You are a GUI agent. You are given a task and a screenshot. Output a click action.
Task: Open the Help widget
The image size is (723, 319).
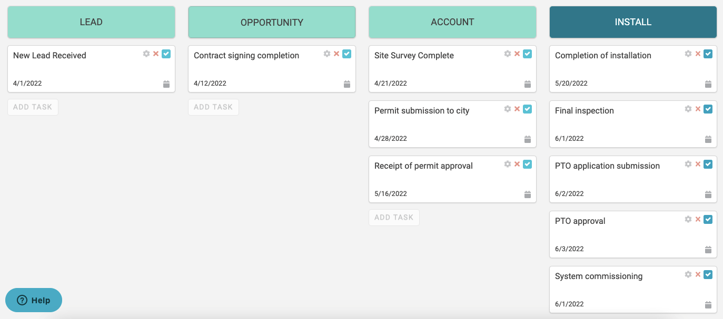pos(34,301)
